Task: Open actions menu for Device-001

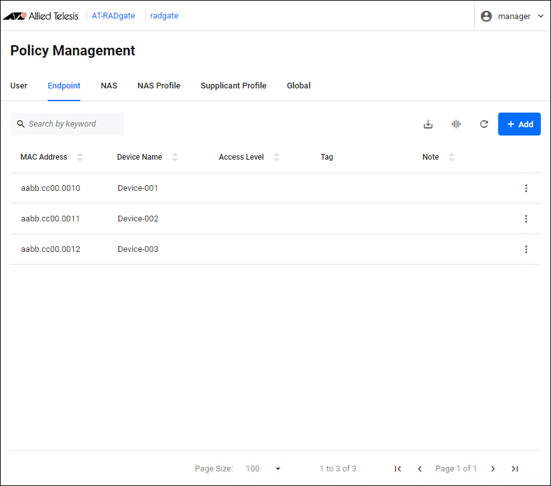Action: 526,188
